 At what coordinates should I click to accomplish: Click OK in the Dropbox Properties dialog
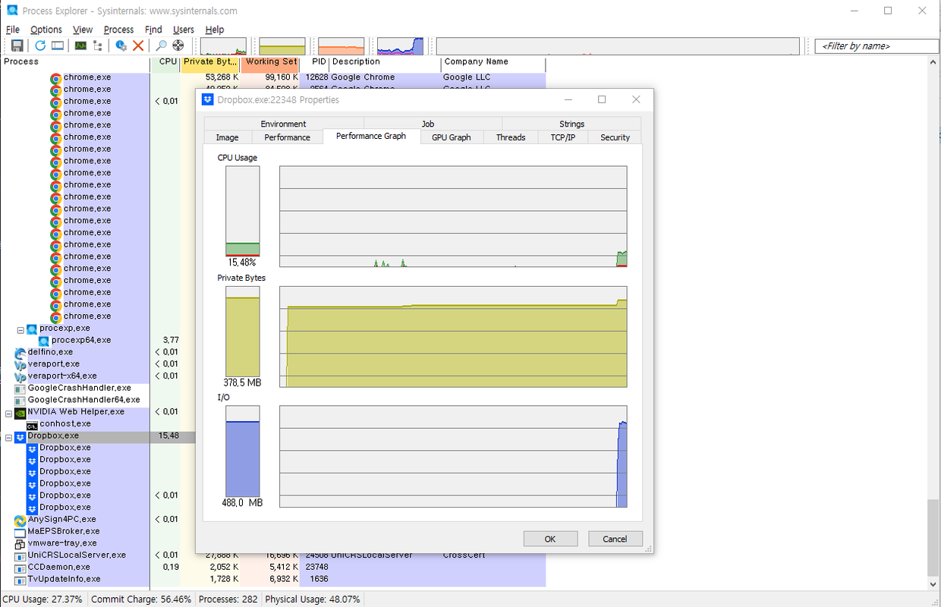(x=550, y=539)
